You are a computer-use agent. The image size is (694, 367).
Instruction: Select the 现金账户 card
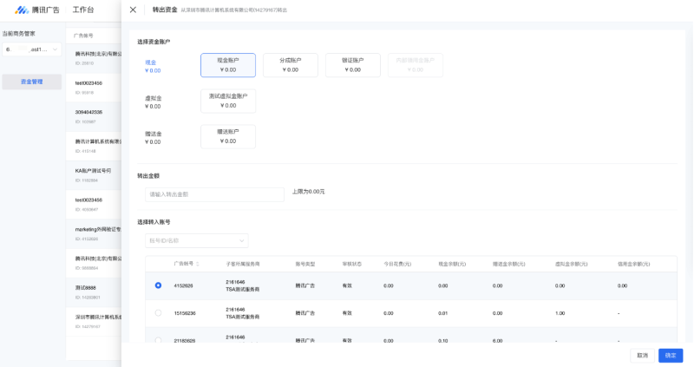pos(227,65)
